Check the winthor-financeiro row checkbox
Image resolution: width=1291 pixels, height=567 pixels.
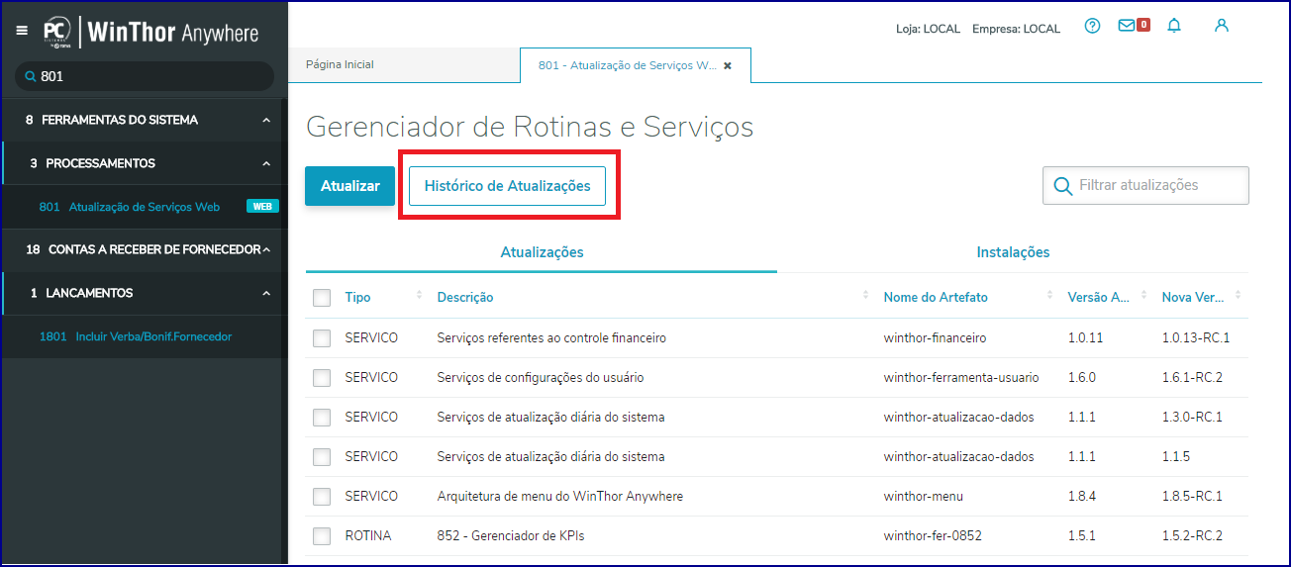coord(322,338)
